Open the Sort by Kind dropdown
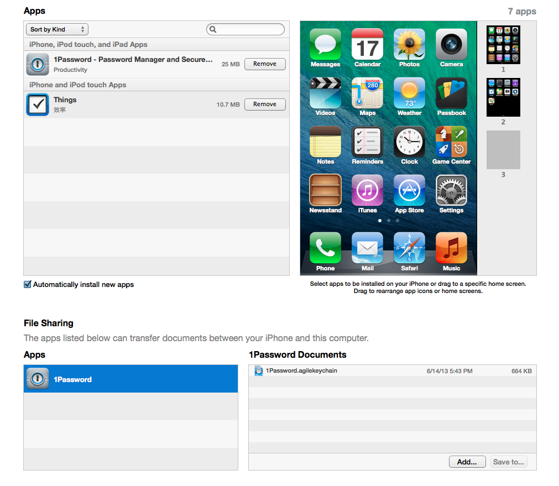This screenshot has width=559, height=486. pyautogui.click(x=57, y=29)
